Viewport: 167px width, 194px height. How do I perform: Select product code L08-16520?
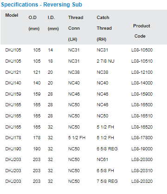coord(142,127)
